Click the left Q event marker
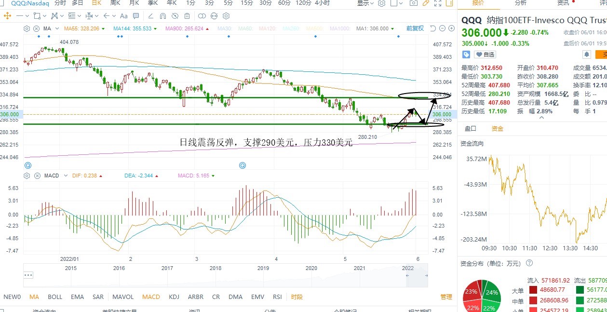This screenshot has width=607, height=312. [28, 165]
